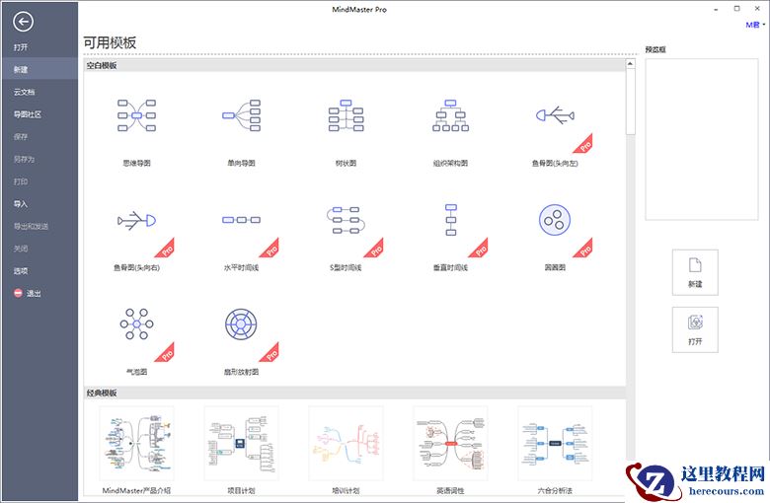Click the template list scrollbar thumb
The height and width of the screenshot is (503, 770).
(x=631, y=102)
